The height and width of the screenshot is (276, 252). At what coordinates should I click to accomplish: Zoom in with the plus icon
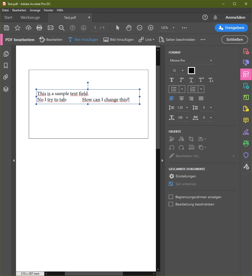(x=151, y=28)
